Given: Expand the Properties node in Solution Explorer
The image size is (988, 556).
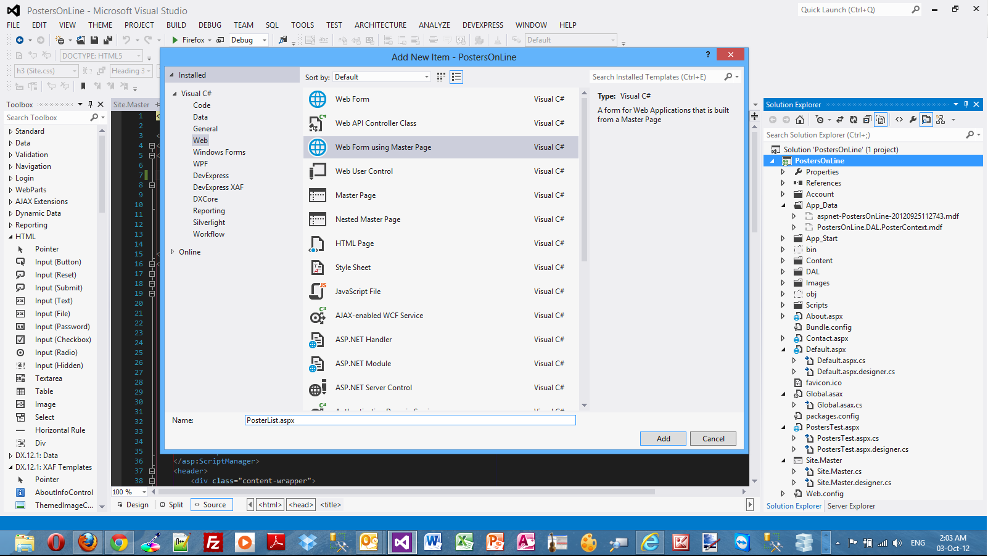Looking at the screenshot, I should tap(783, 172).
